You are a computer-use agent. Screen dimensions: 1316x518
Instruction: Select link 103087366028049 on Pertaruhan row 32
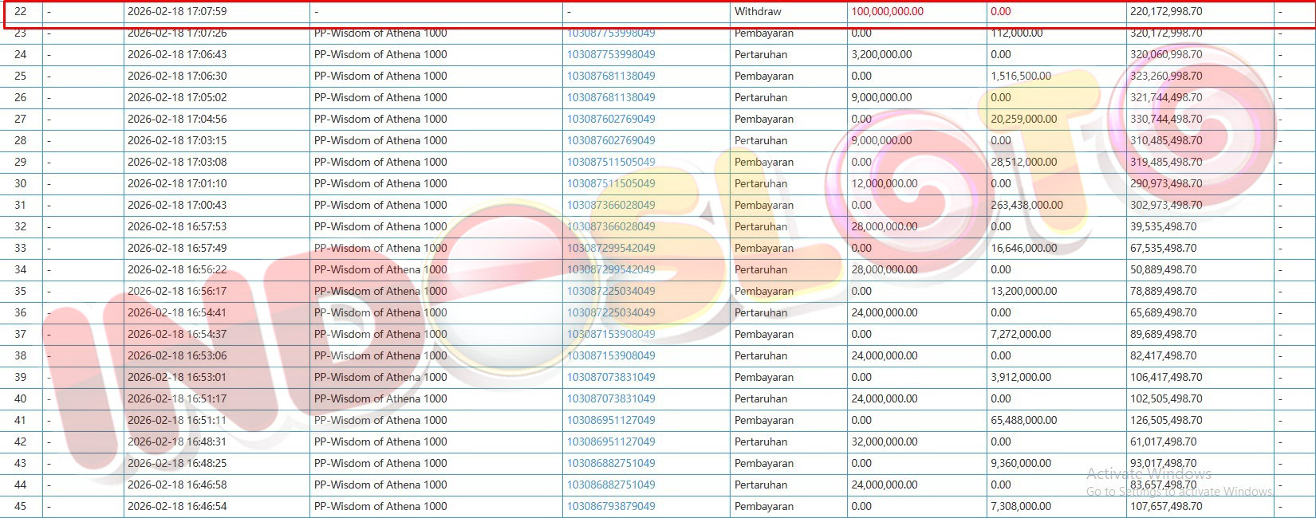[611, 226]
